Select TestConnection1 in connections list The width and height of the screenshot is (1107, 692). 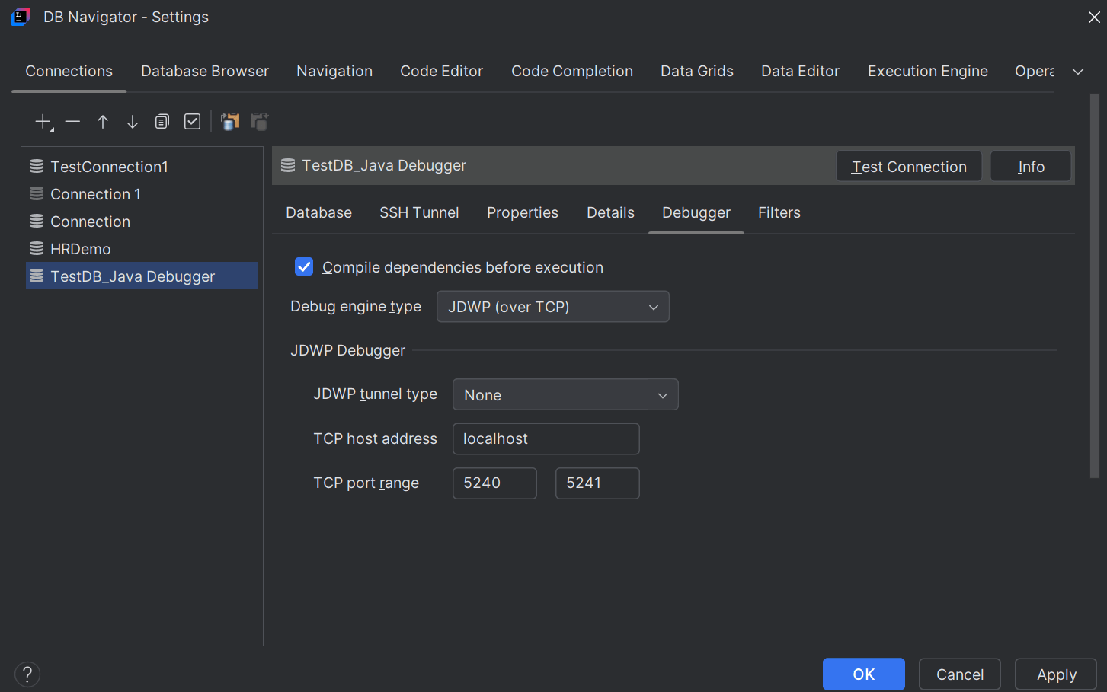point(142,166)
